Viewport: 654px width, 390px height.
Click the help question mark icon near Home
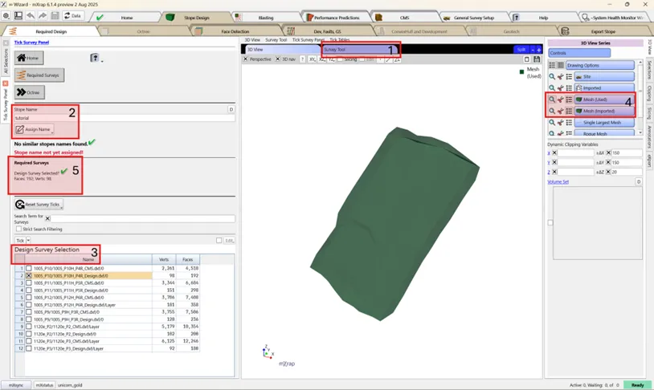tap(96, 58)
